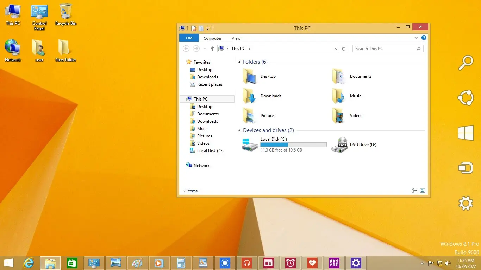This screenshot has width=481, height=270.
Task: Switch to the View ribbon tab
Action: [236, 38]
